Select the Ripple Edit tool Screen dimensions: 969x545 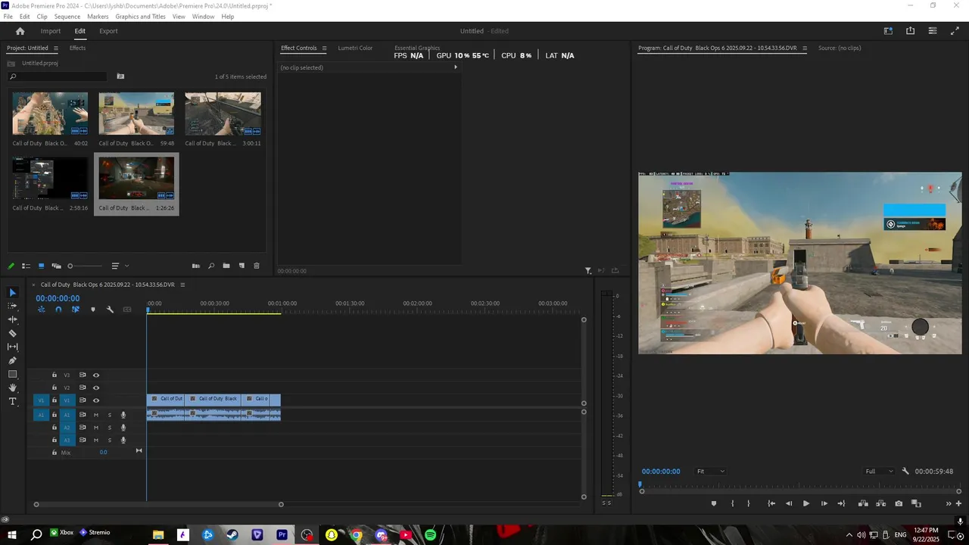tap(12, 319)
